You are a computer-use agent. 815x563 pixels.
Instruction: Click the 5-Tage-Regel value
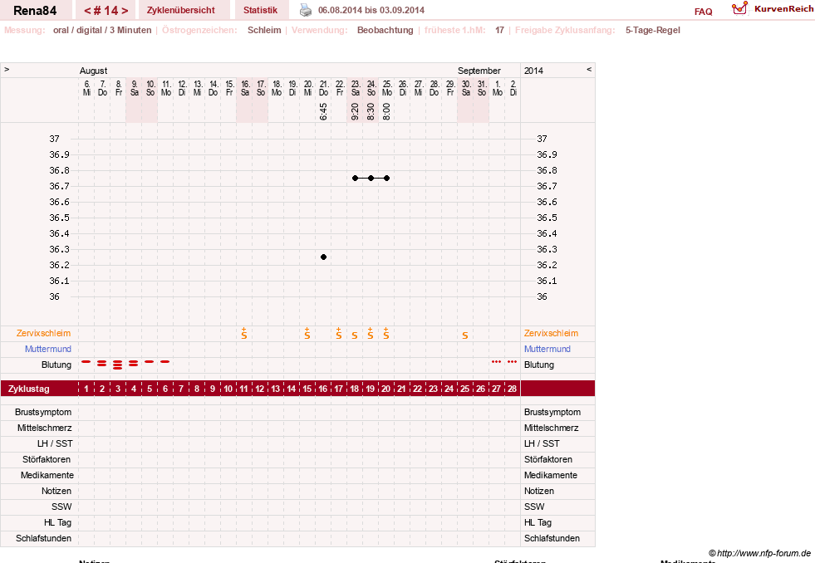click(x=653, y=30)
